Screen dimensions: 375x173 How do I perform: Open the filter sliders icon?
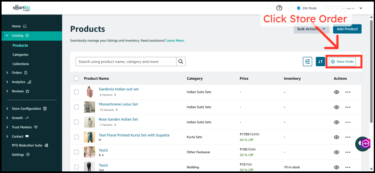[307, 62]
